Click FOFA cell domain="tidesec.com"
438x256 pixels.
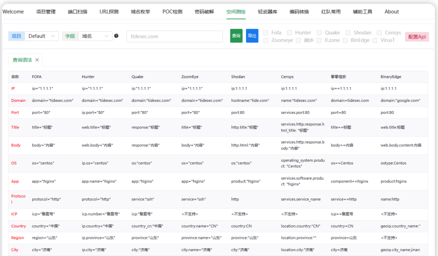[x=52, y=100]
